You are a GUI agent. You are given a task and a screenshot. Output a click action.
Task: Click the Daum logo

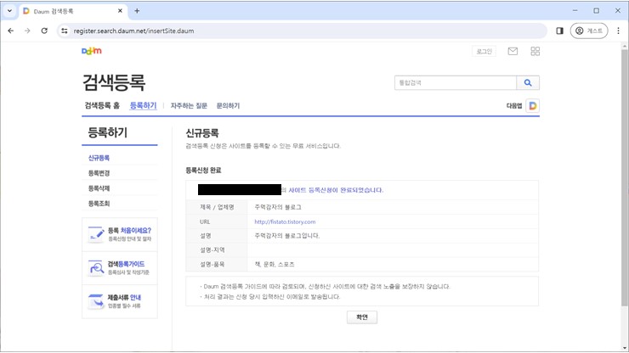(92, 51)
